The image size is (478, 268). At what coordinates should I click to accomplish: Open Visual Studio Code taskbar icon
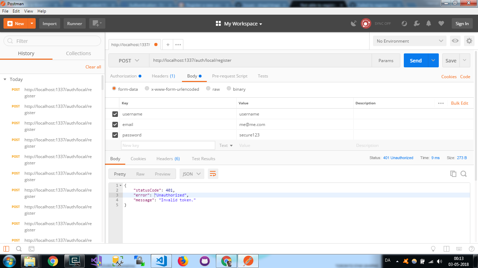pyautogui.click(x=161, y=261)
